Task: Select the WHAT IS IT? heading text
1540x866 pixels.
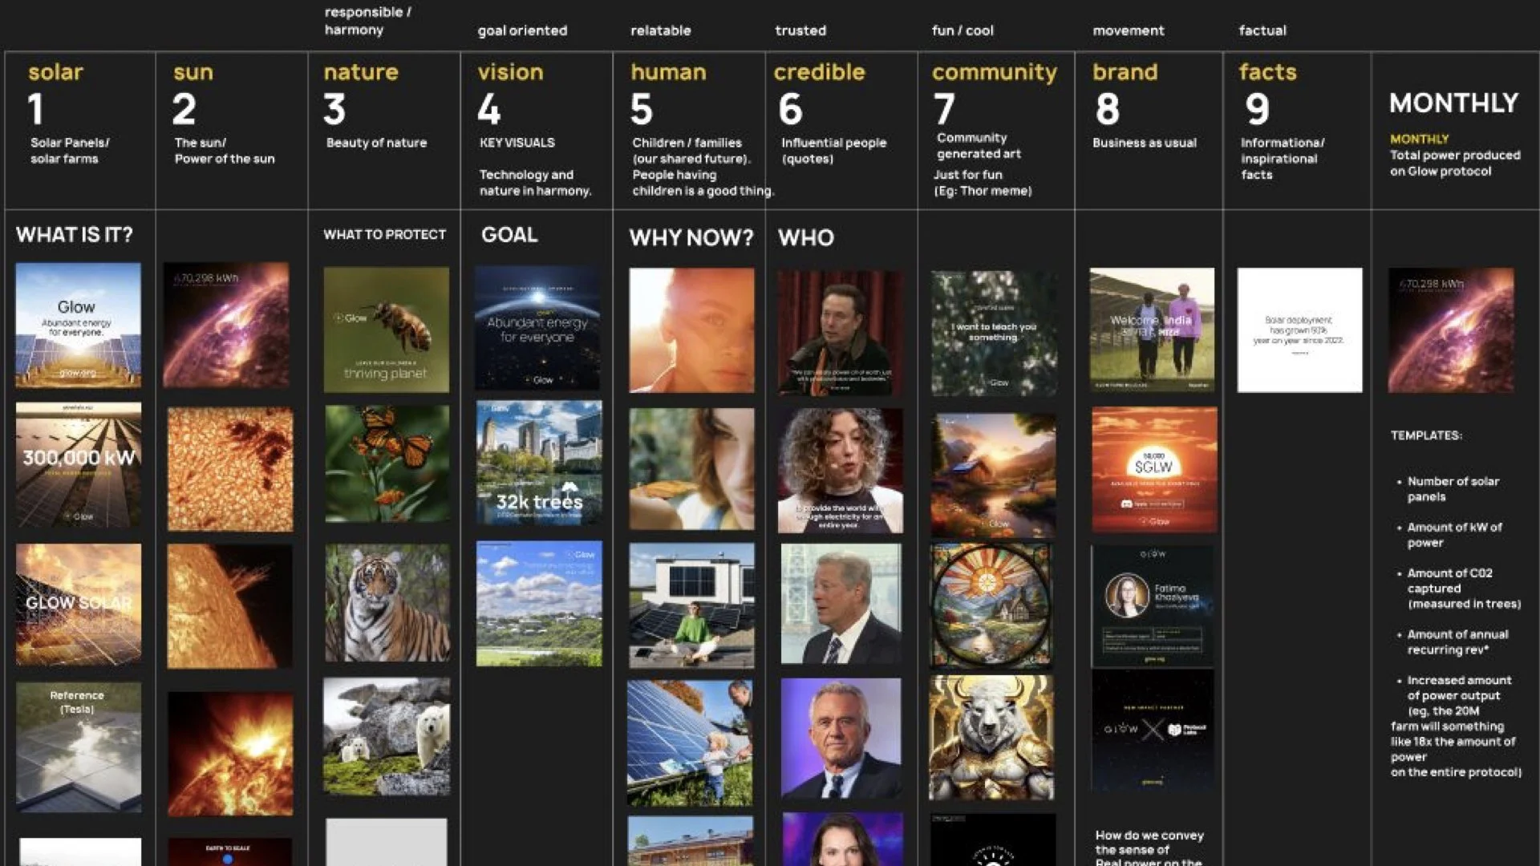Action: pos(75,235)
